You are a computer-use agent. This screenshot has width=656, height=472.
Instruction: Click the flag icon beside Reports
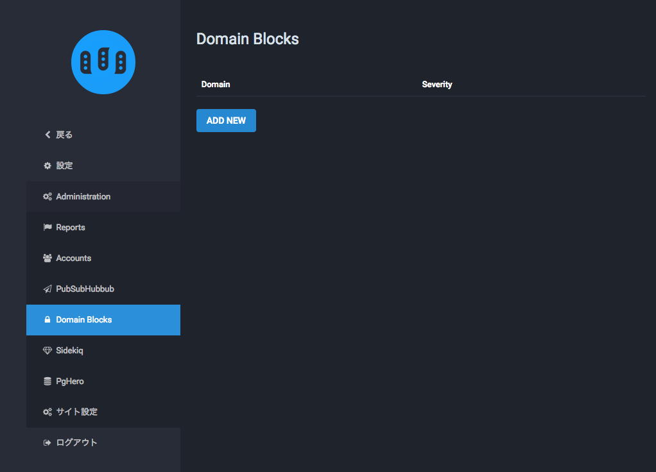47,228
